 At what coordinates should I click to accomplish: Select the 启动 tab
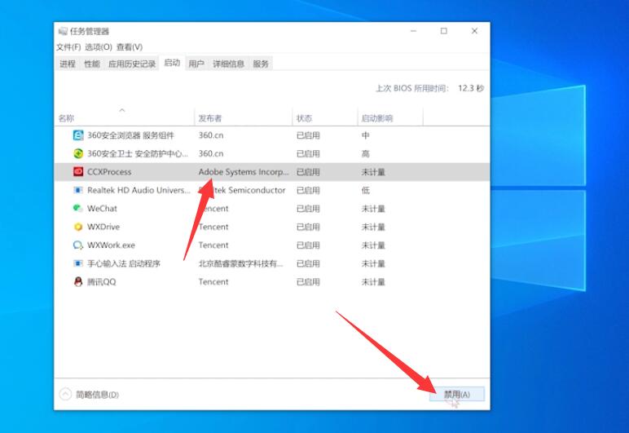[x=172, y=63]
